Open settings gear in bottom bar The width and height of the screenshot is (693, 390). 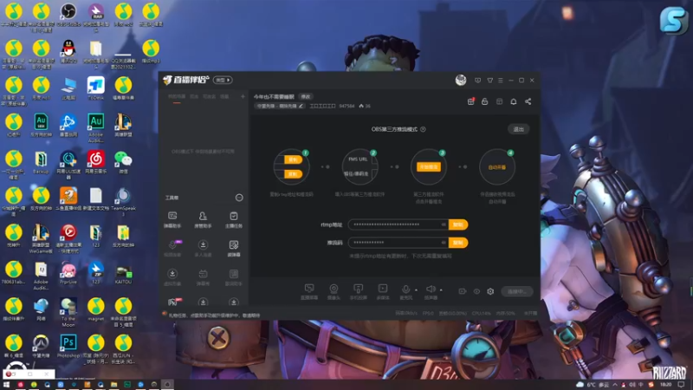coord(490,291)
